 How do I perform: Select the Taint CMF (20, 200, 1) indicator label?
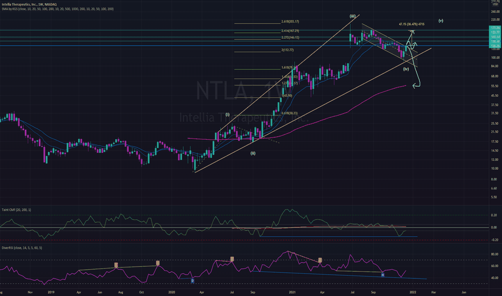16,210
